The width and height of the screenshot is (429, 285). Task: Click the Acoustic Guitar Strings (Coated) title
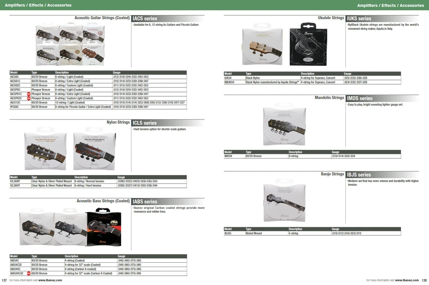coord(102,18)
